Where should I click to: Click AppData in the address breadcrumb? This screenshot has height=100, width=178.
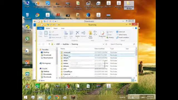(x=66, y=44)
